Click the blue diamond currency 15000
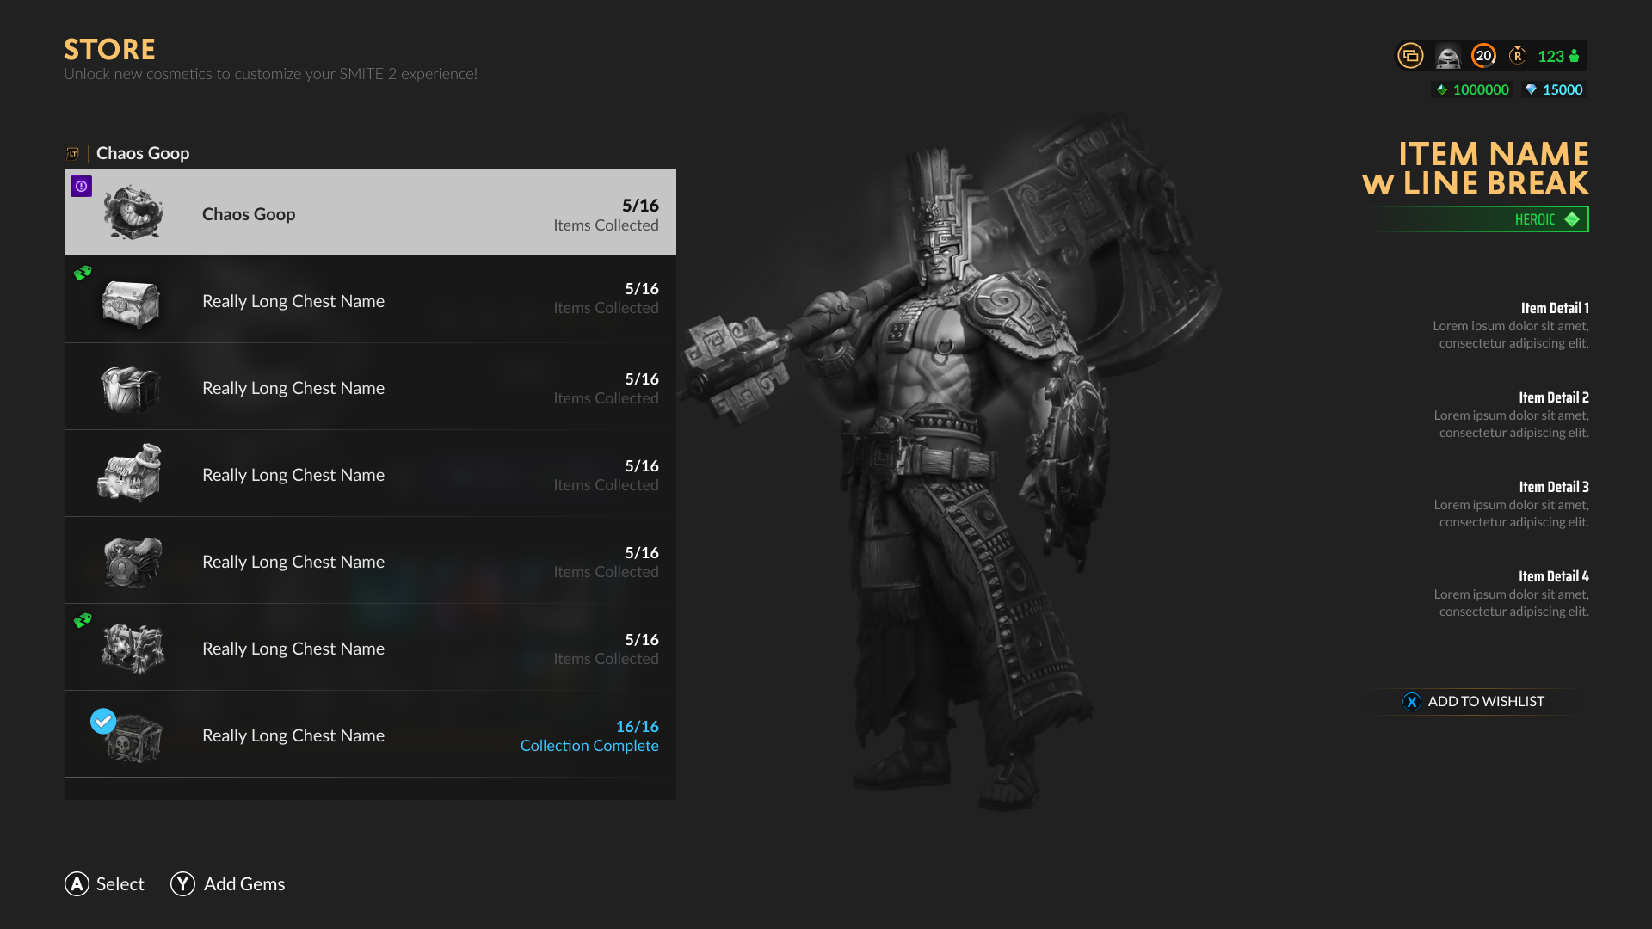This screenshot has height=929, width=1652. (1554, 89)
